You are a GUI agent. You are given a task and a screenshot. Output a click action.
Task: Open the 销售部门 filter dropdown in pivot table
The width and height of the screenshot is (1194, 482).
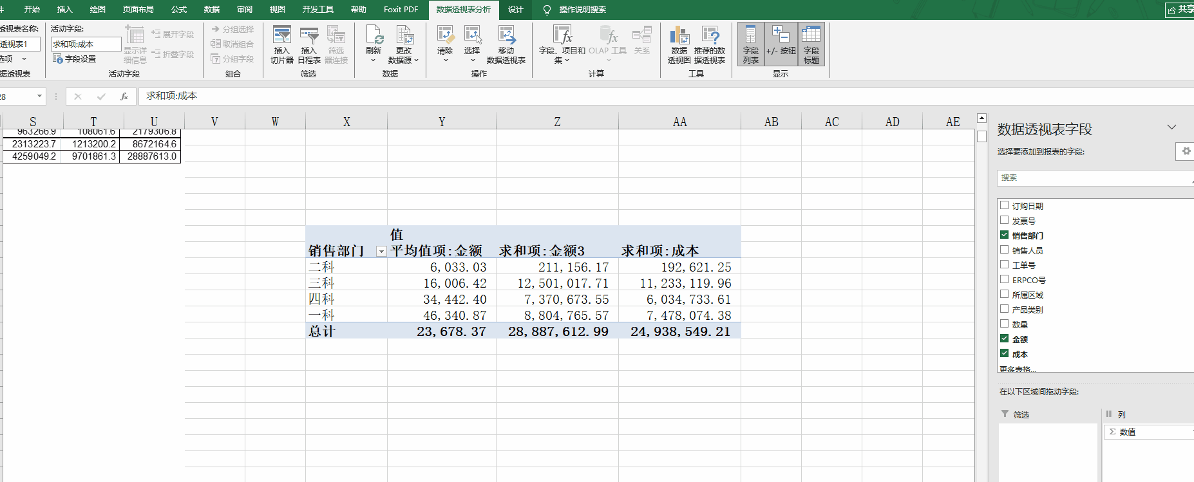[x=381, y=252]
